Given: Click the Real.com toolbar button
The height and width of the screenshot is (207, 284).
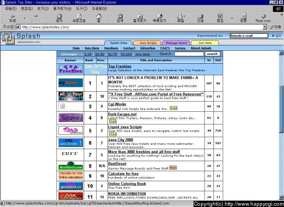Looking at the screenshot, I should pyautogui.click(x=263, y=18).
